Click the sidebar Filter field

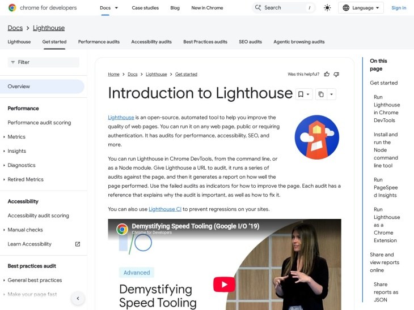(x=43, y=62)
